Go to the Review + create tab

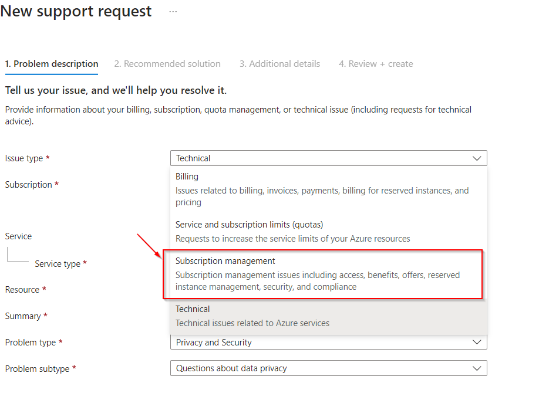[376, 63]
